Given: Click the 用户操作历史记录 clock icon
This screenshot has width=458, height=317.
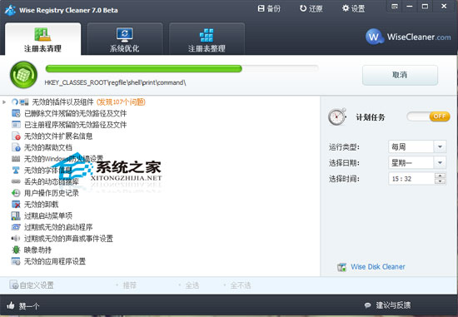Looking at the screenshot, I should point(16,193).
